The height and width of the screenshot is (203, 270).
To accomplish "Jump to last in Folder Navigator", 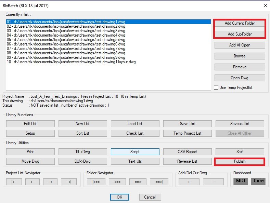I will [159, 182].
